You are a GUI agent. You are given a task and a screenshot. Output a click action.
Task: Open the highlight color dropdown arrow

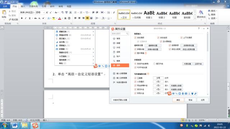point(56,18)
